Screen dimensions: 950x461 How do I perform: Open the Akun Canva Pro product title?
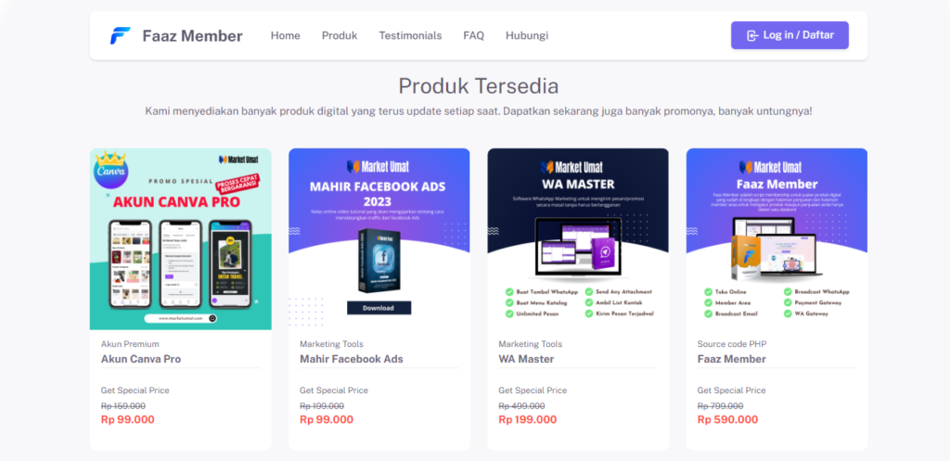click(141, 359)
